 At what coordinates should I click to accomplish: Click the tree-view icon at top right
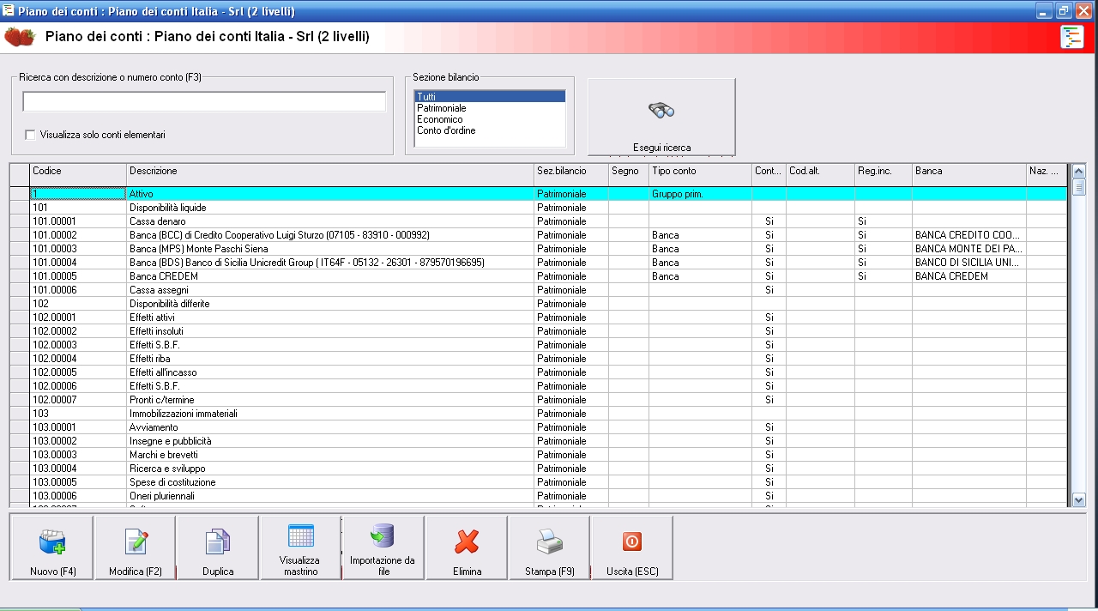point(1071,37)
